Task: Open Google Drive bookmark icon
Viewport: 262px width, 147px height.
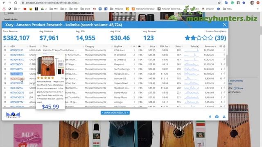Action: coord(42,9)
